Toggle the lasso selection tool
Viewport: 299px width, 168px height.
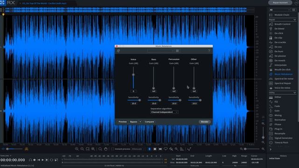(165, 149)
